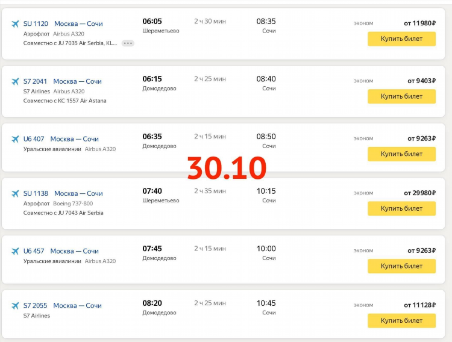Open U6 457 Москва — Сочи flight link
This screenshot has height=342, width=452.
click(61, 251)
